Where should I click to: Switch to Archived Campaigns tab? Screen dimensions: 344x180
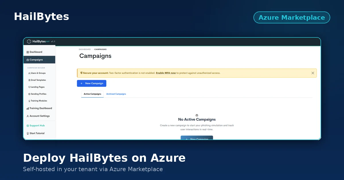point(116,94)
